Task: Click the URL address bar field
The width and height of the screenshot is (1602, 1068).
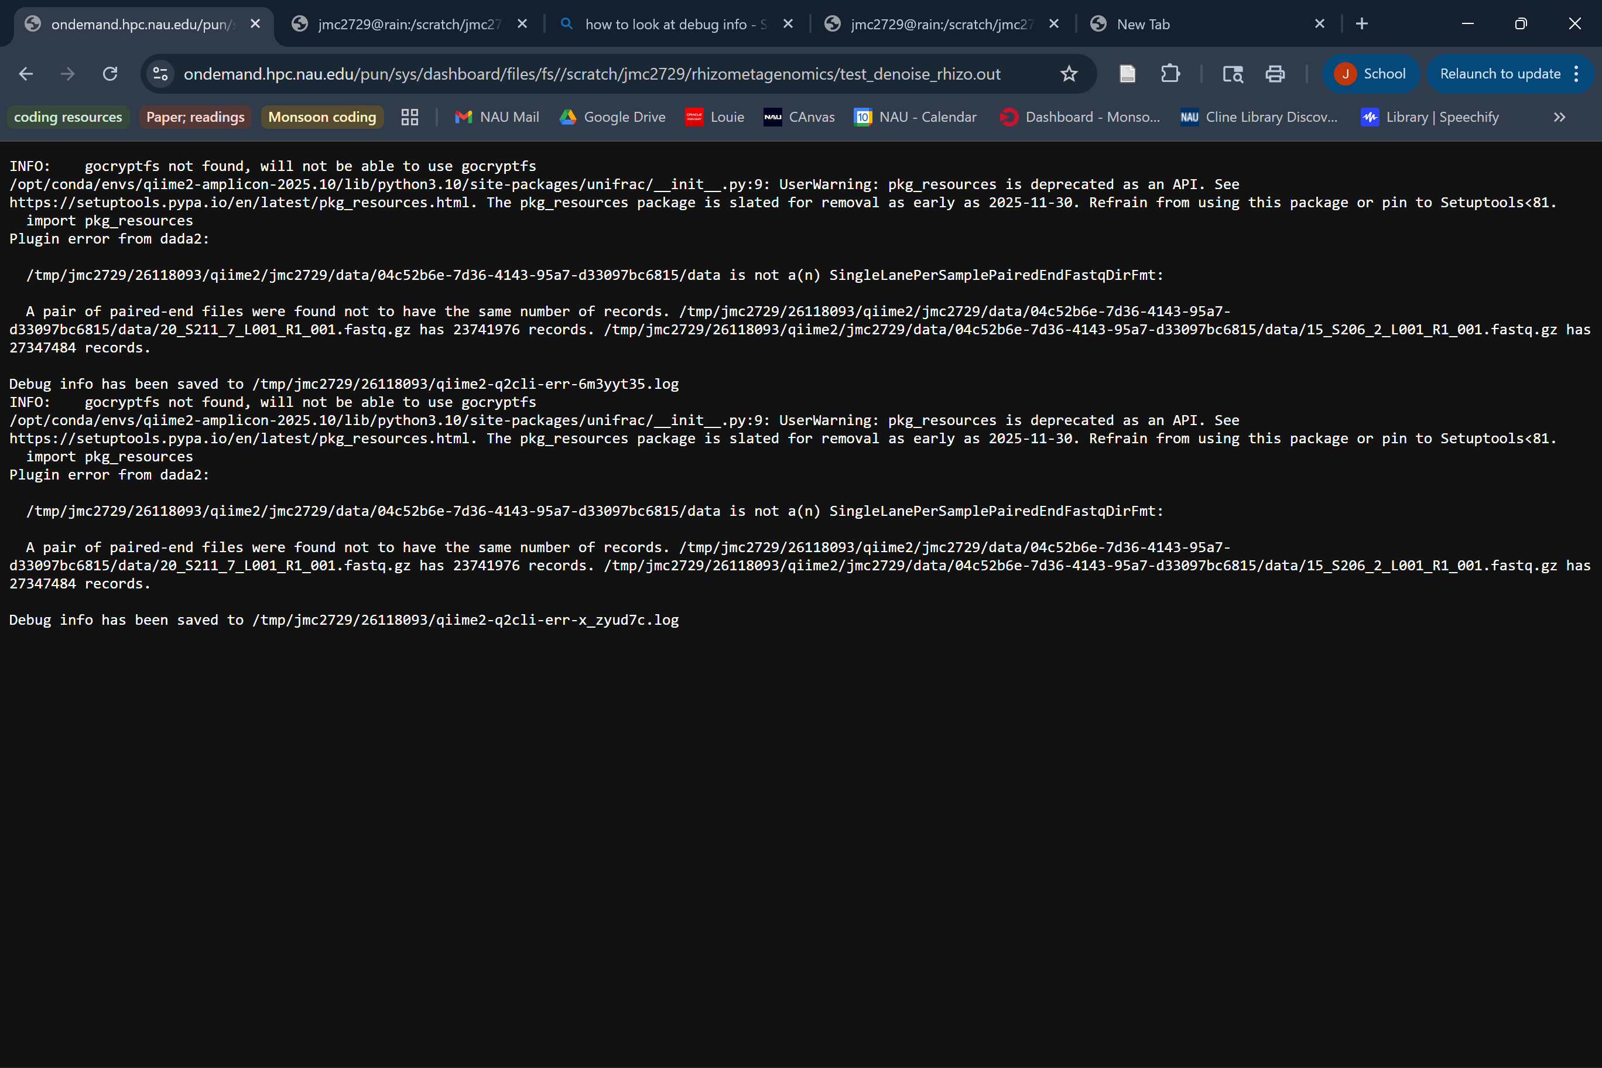Action: [x=591, y=74]
